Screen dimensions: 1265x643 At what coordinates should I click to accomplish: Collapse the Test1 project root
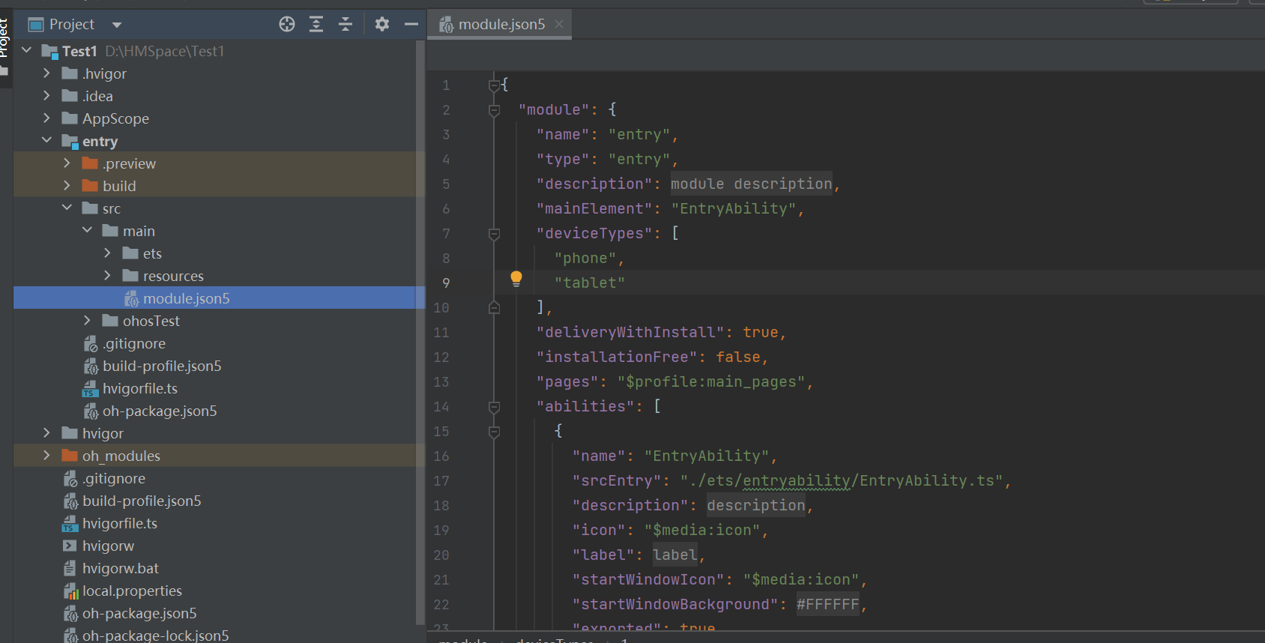point(27,50)
